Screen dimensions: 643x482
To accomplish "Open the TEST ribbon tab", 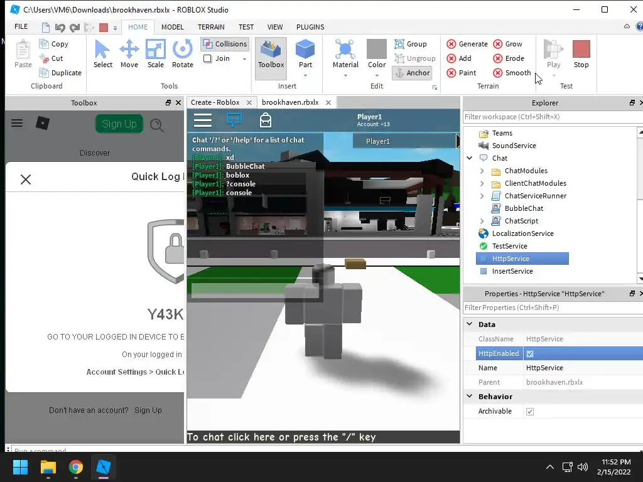I will [246, 27].
